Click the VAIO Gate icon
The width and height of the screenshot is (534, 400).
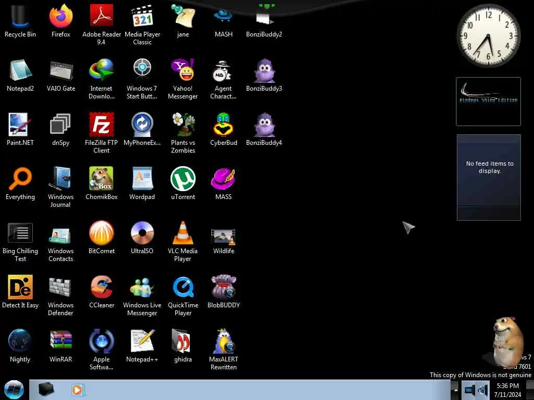point(60,75)
